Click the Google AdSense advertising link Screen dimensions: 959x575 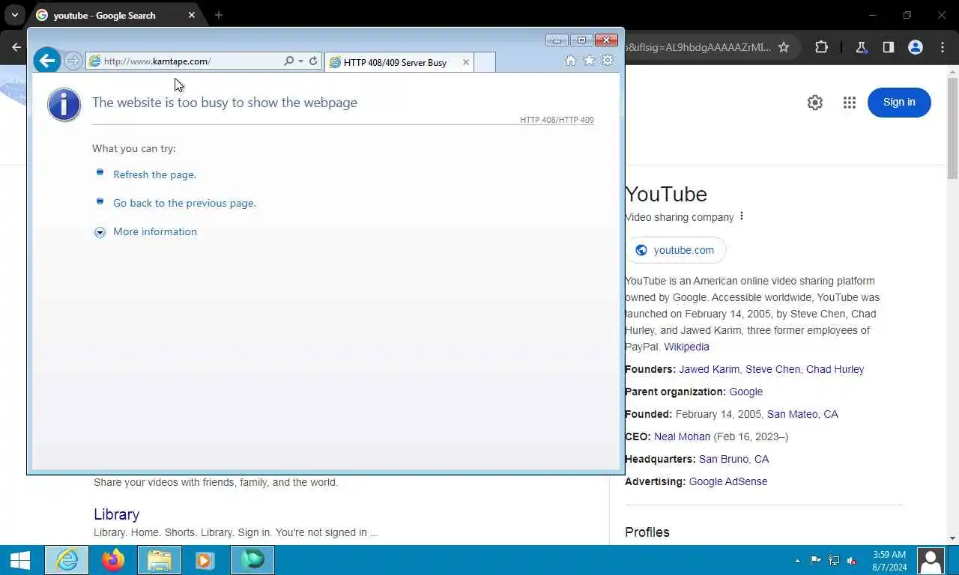pyautogui.click(x=728, y=481)
